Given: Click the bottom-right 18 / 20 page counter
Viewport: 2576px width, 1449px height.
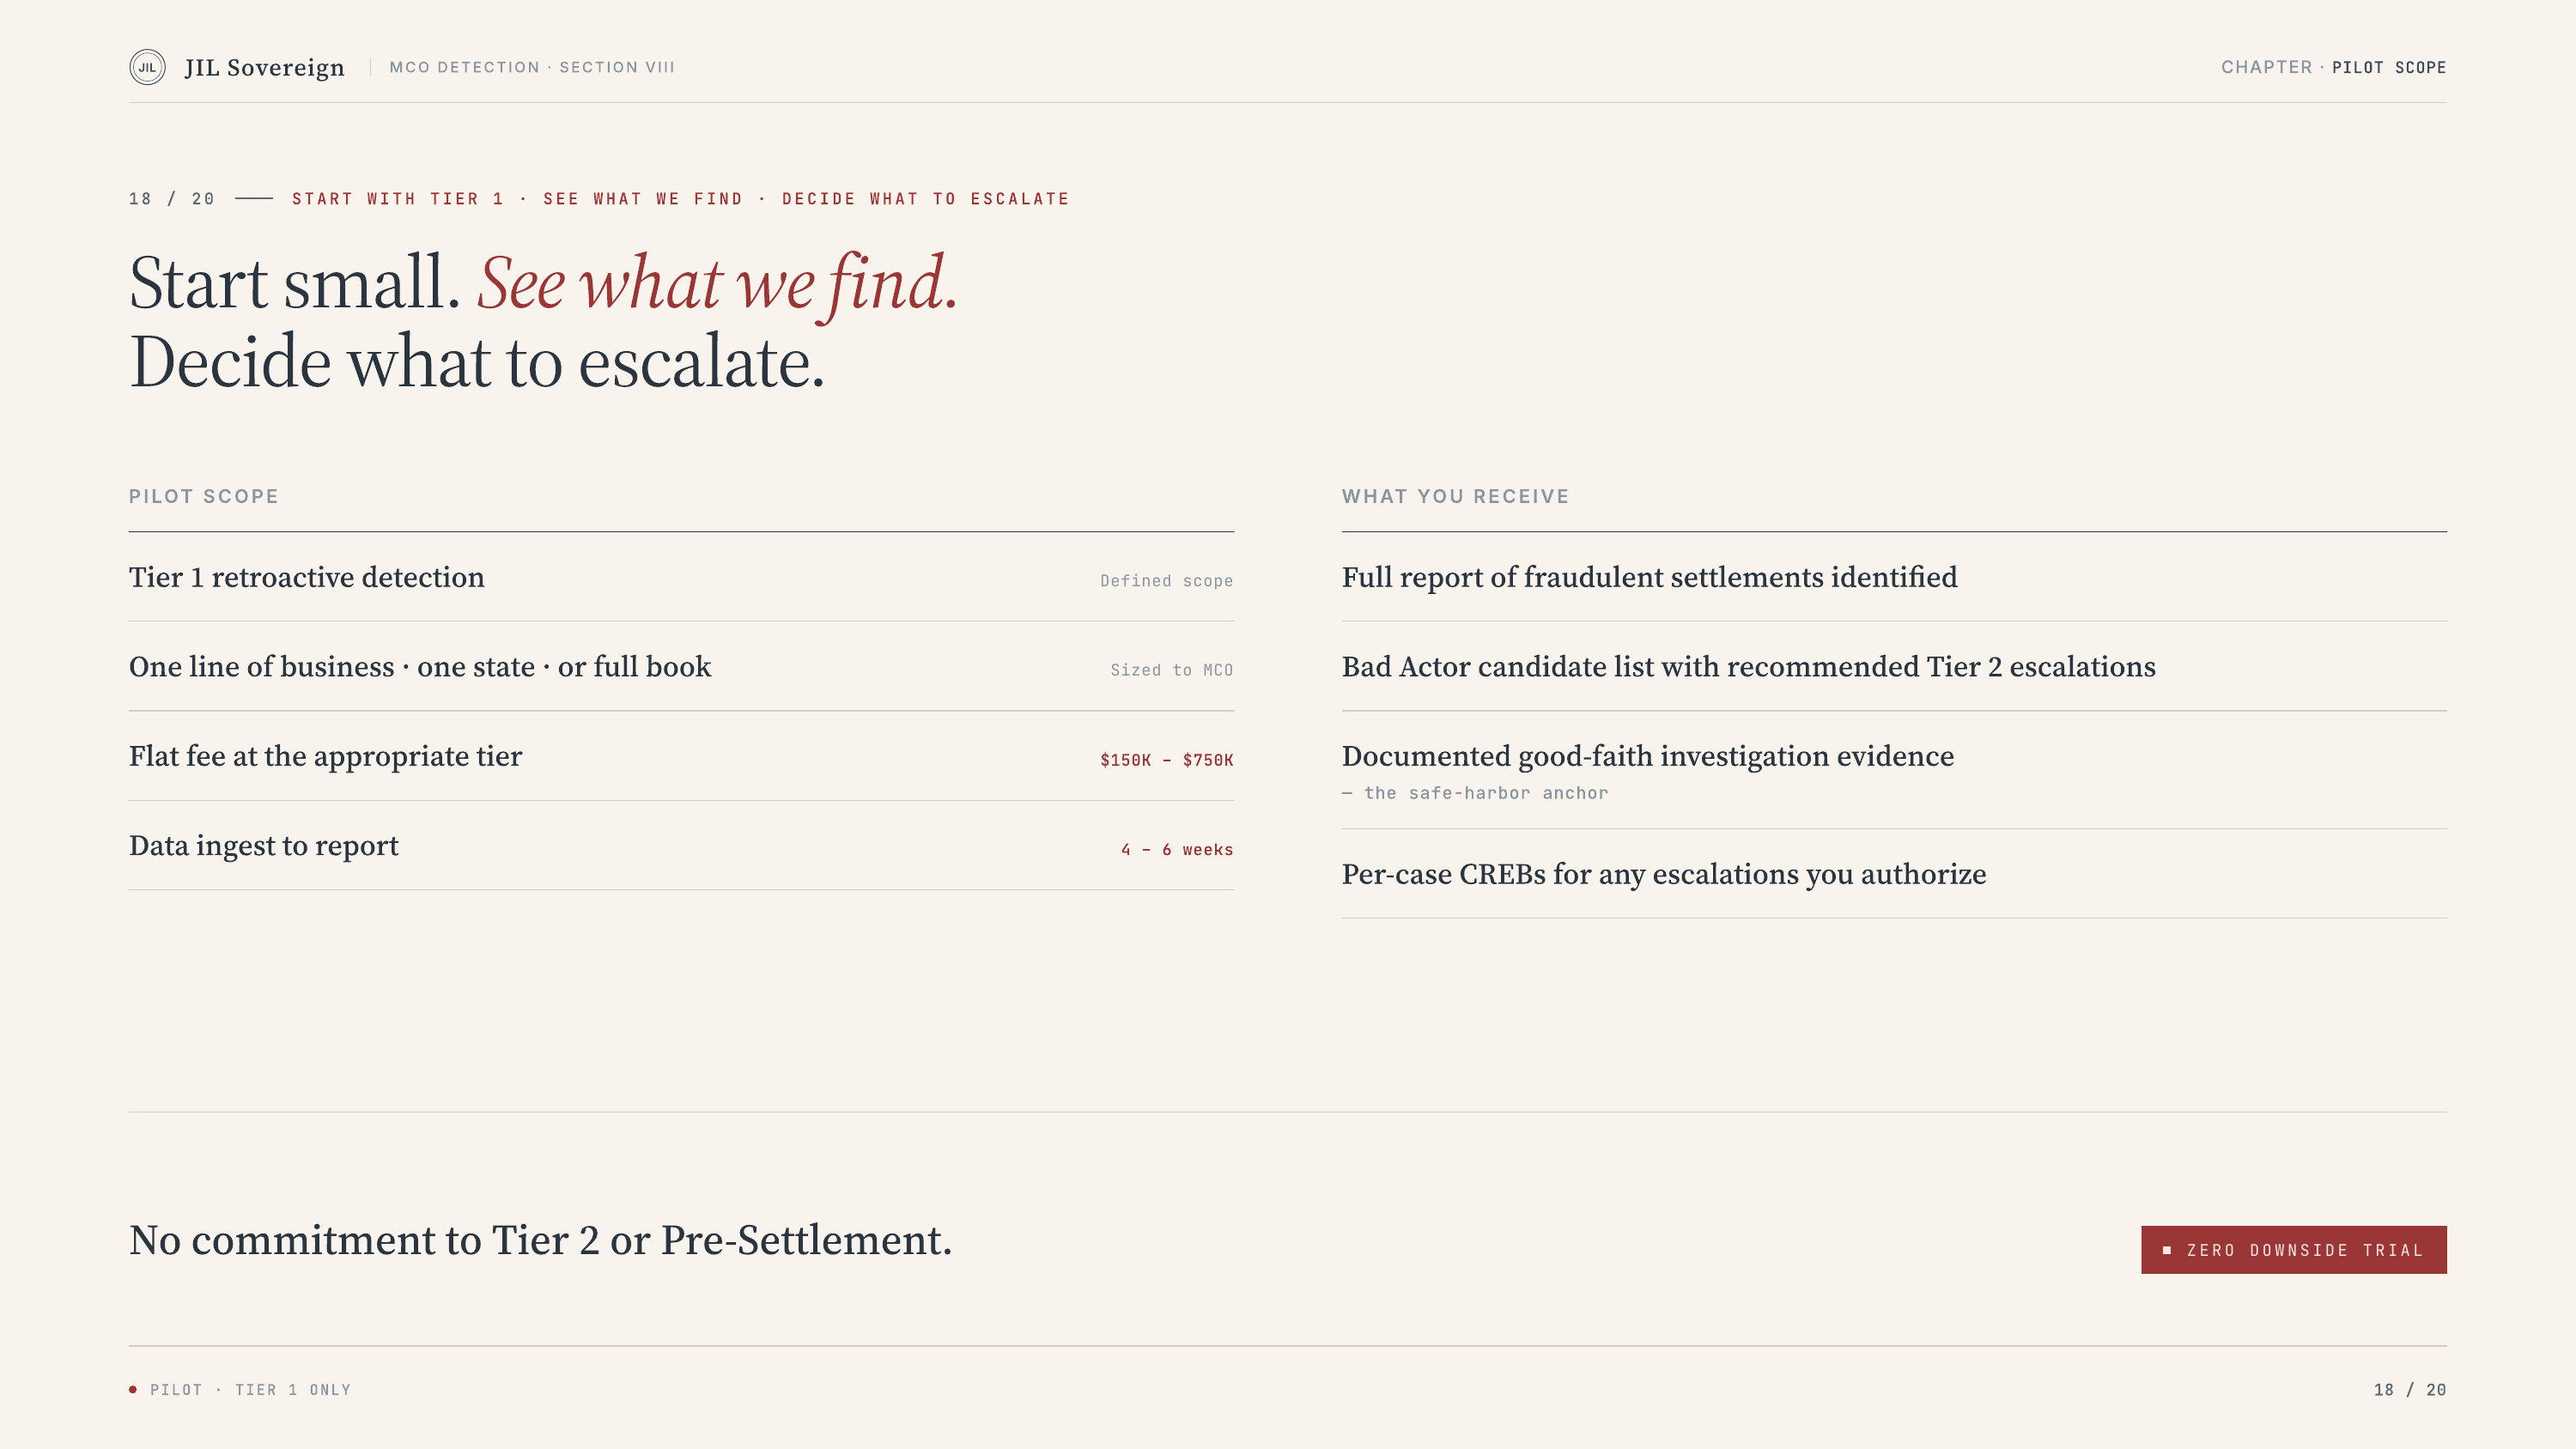Looking at the screenshot, I should coord(2409,1389).
